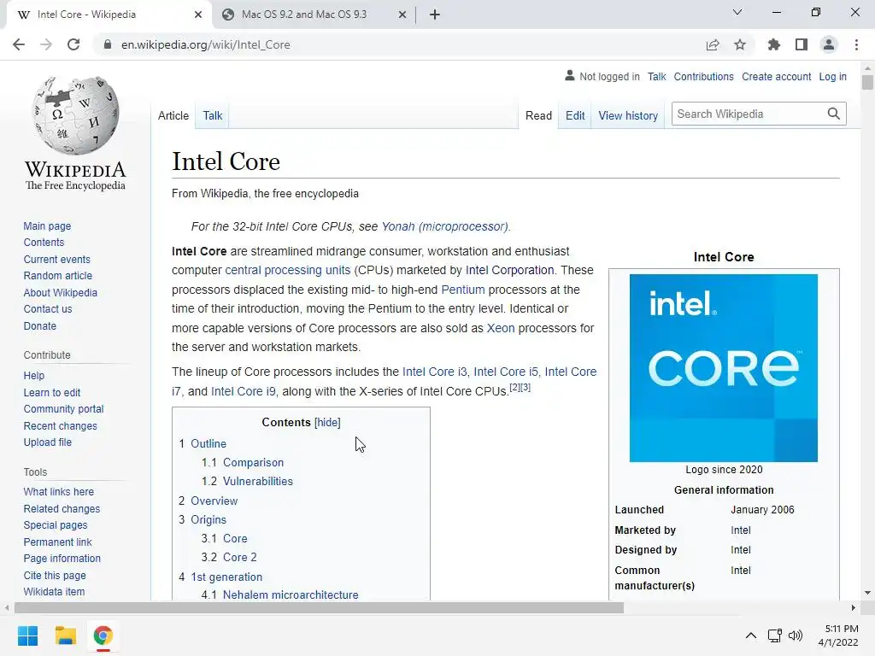Viewport: 875px width, 656px height.
Task: Open the central processing units link
Action: point(287,270)
